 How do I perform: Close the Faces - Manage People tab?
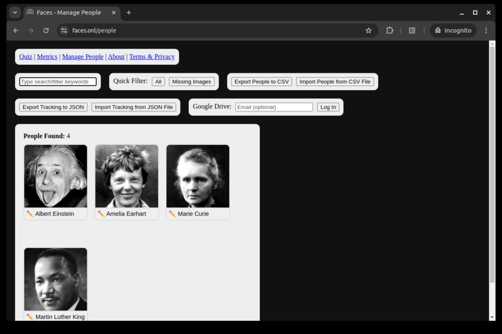tap(113, 12)
